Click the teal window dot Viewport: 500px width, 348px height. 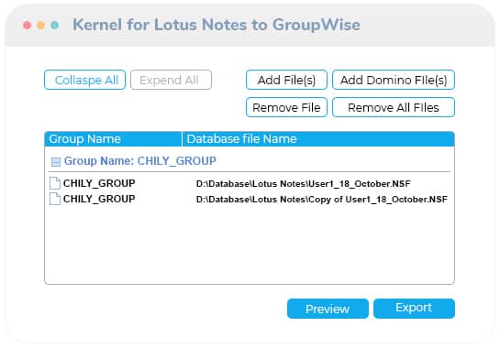(x=54, y=25)
